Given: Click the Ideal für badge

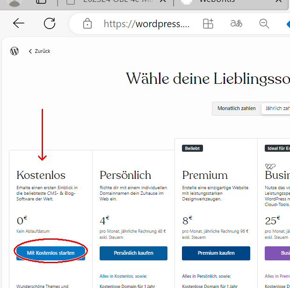Looking at the screenshot, I should pos(277,148).
